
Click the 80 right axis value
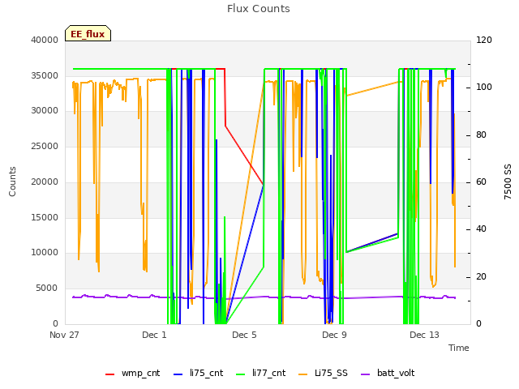tap(481, 135)
